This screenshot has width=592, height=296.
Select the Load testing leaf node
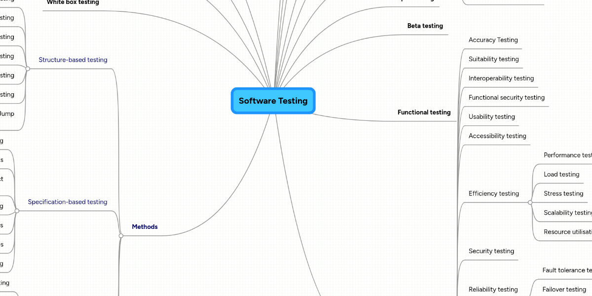[561, 175]
